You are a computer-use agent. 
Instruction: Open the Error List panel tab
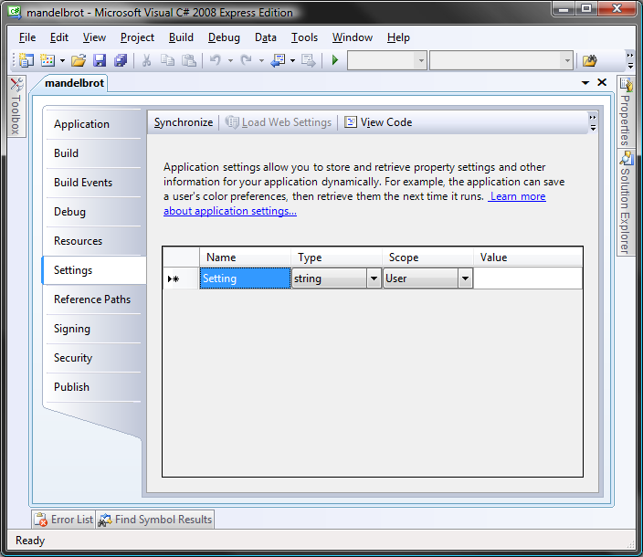[64, 520]
